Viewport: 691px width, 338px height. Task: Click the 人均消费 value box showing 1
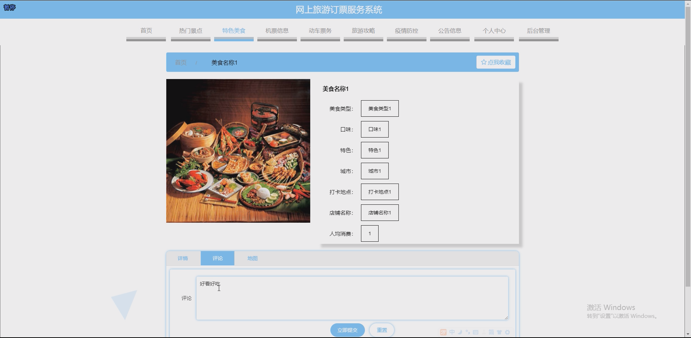coord(370,234)
